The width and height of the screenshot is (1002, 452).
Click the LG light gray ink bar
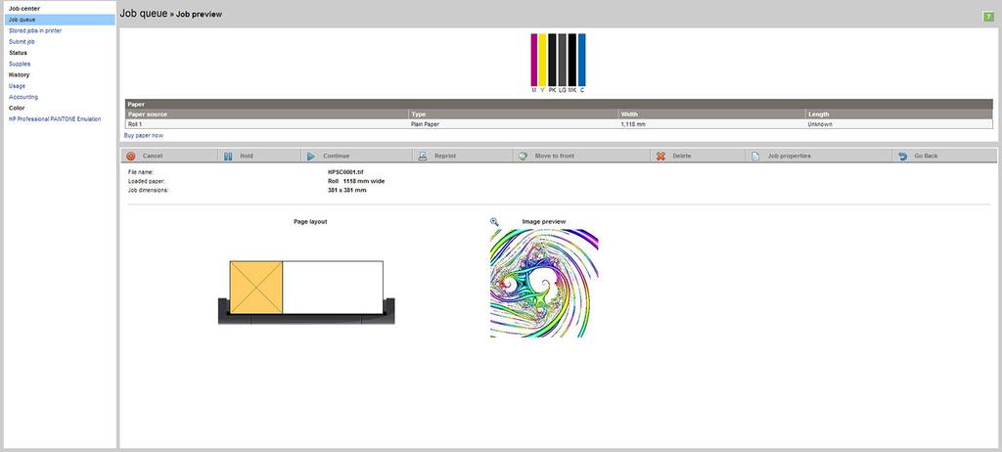click(x=563, y=60)
